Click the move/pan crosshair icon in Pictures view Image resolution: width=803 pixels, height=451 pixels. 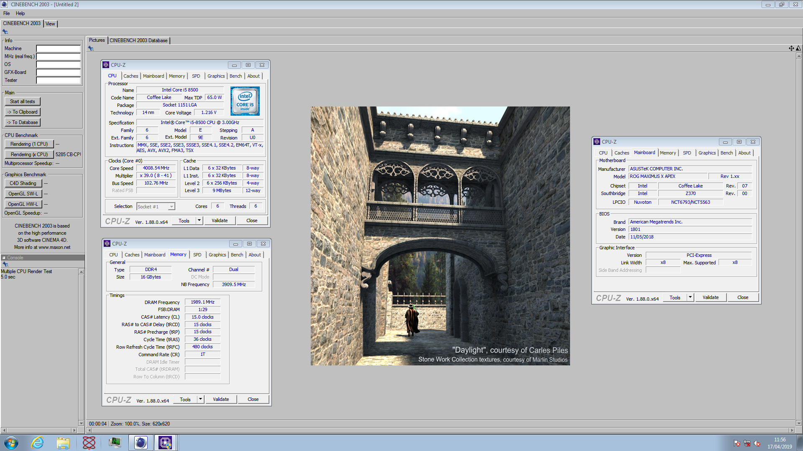coord(791,48)
